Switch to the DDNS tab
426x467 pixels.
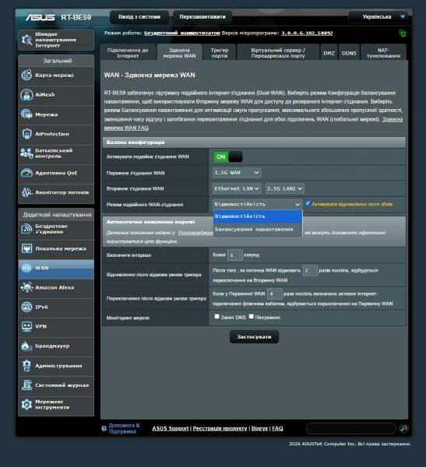click(349, 53)
